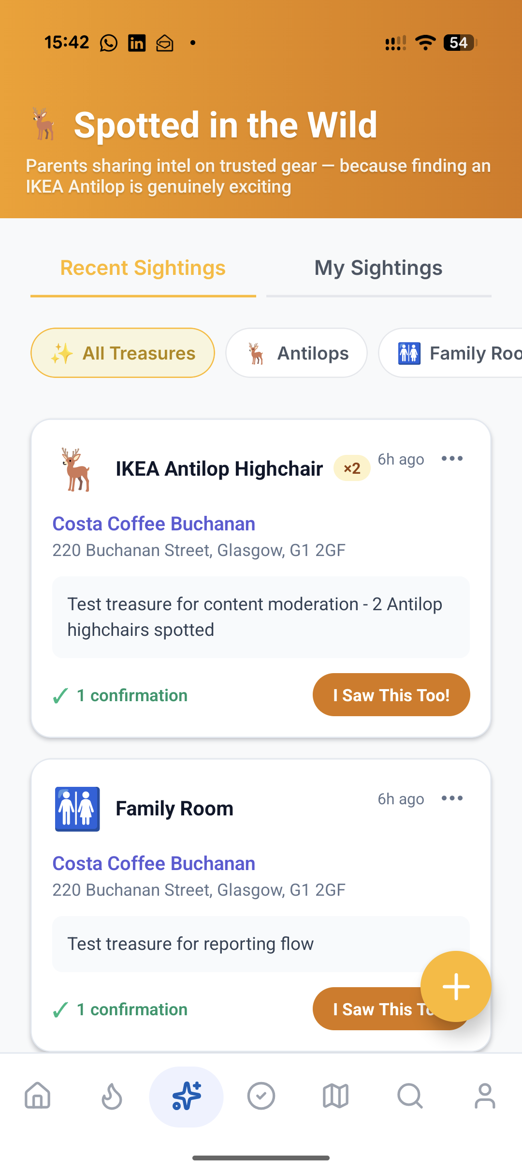Enable the Family Room filter chip

459,353
